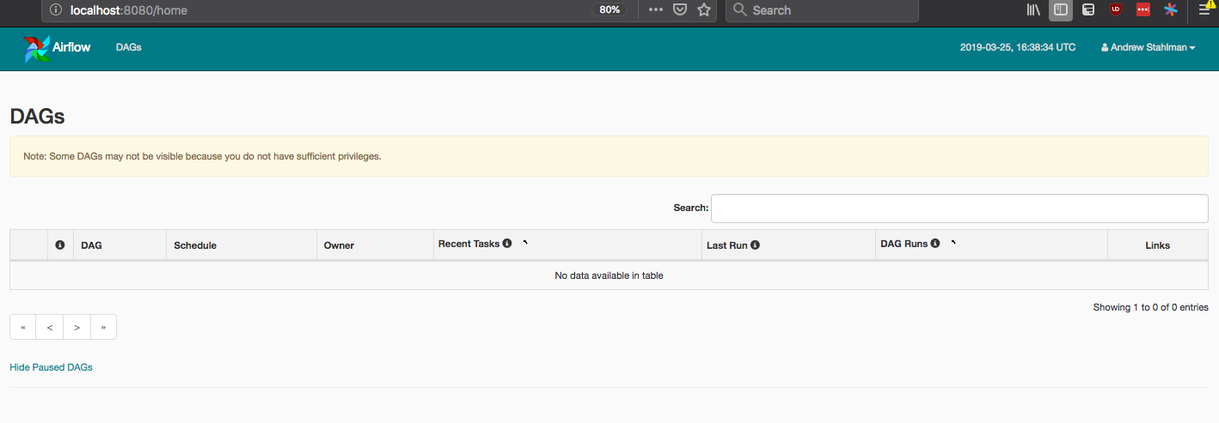This screenshot has width=1219, height=423.
Task: Open the Firefox hamburger menu
Action: coord(1205,10)
